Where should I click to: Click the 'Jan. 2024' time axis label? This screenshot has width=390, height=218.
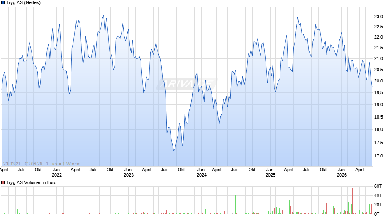click(202, 172)
